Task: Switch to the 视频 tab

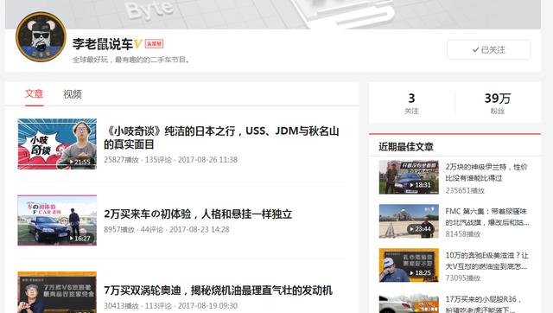Action: point(73,94)
